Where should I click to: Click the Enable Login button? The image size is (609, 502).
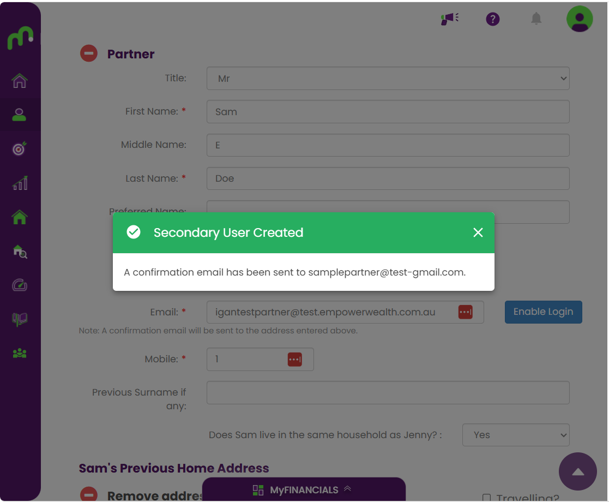point(543,312)
